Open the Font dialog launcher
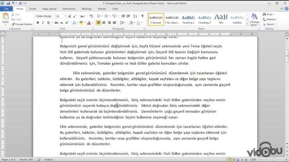This screenshot has width=289, height=162. [93, 29]
